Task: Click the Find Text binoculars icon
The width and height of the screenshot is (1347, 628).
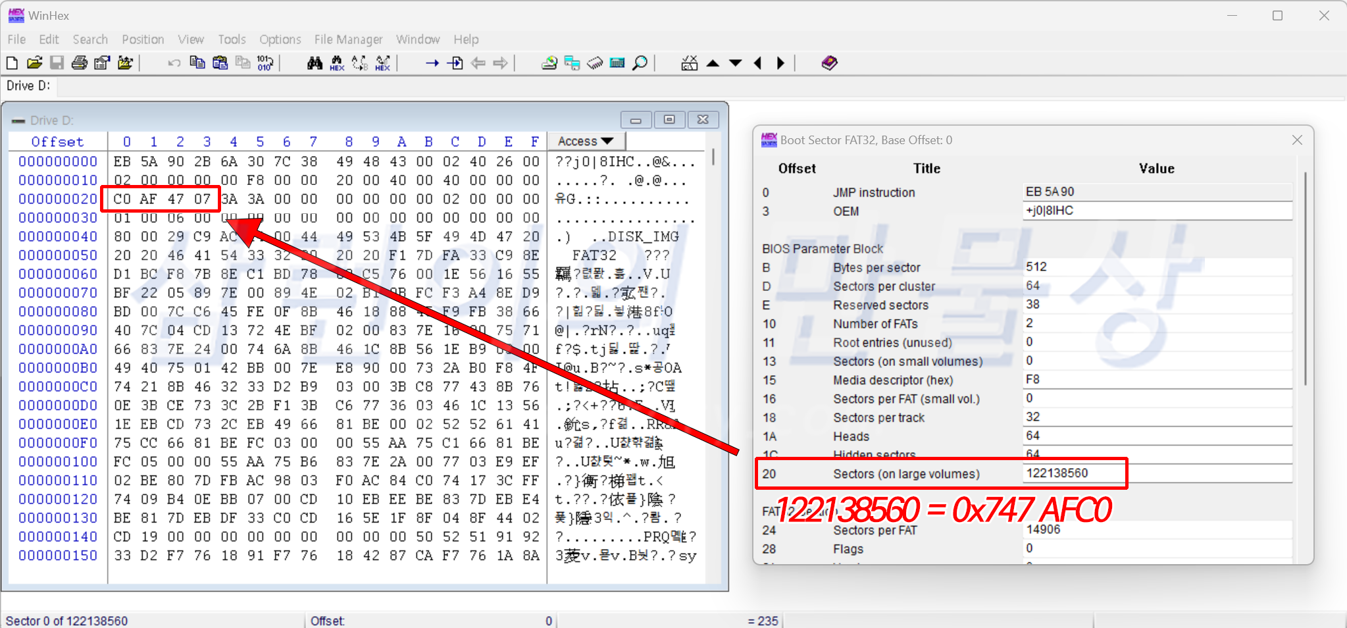Action: coord(315,63)
